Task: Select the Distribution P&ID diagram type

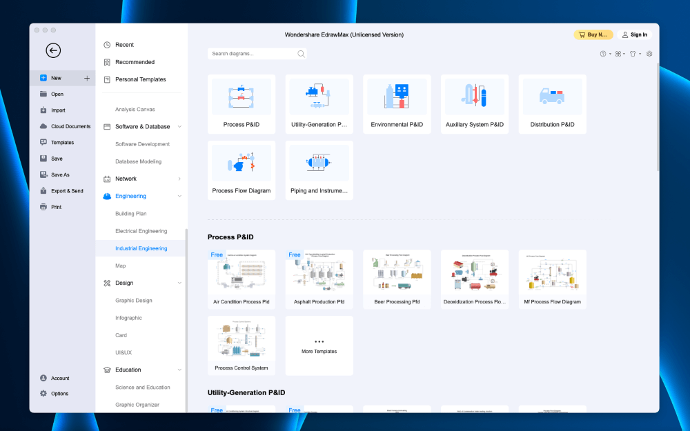Action: coord(552,104)
